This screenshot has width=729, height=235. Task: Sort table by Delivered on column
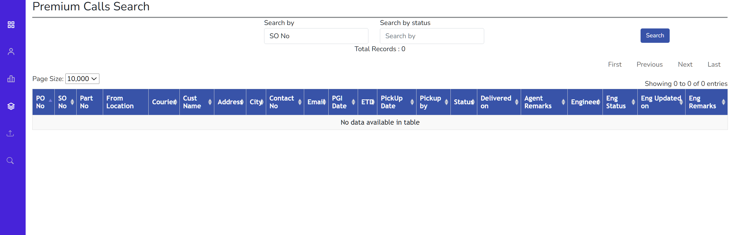pos(499,102)
